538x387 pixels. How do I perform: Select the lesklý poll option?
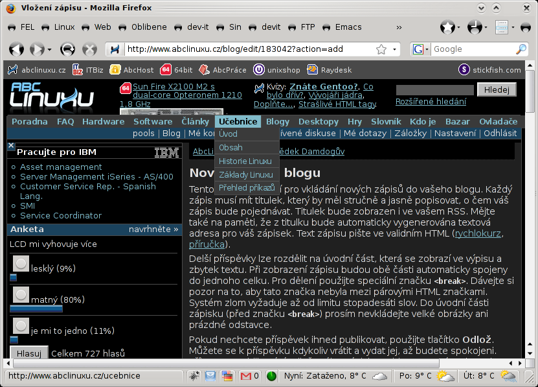point(21,264)
